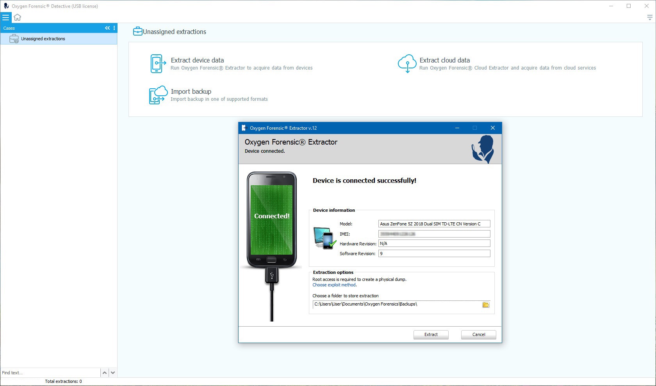
Task: Minimize the Detective main window
Action: 611,6
